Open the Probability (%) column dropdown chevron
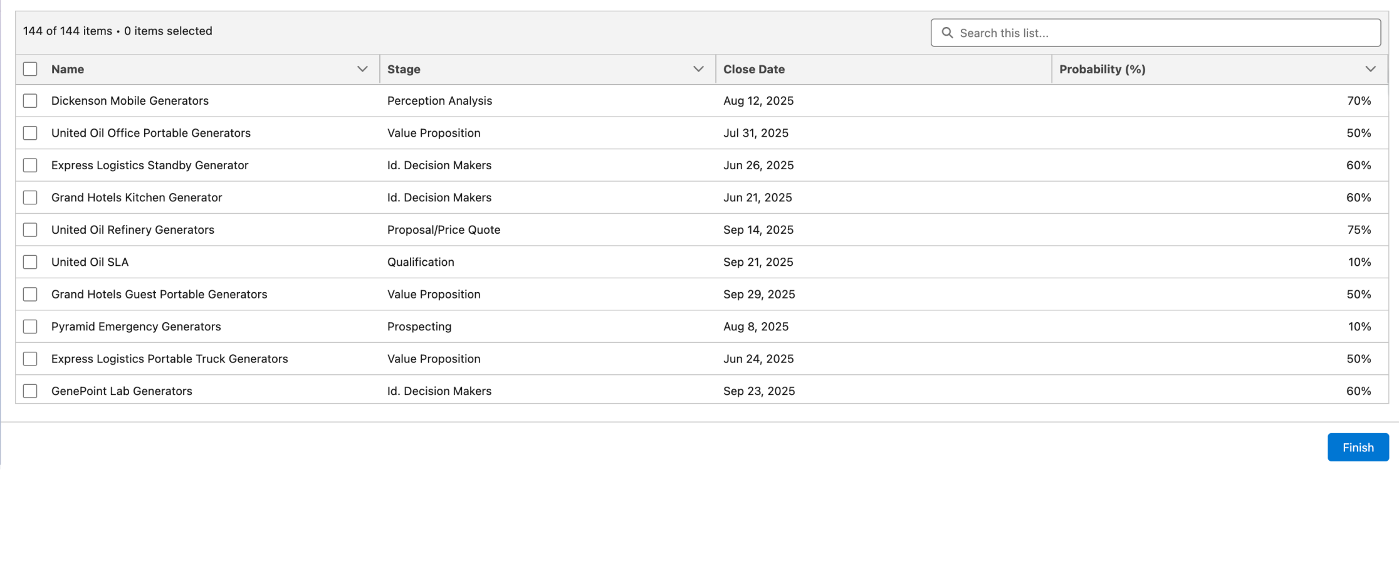1399x578 pixels. point(1371,69)
